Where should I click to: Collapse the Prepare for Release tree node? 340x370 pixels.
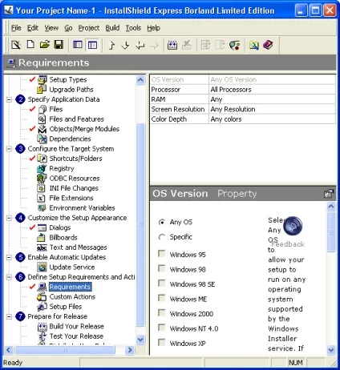9,316
